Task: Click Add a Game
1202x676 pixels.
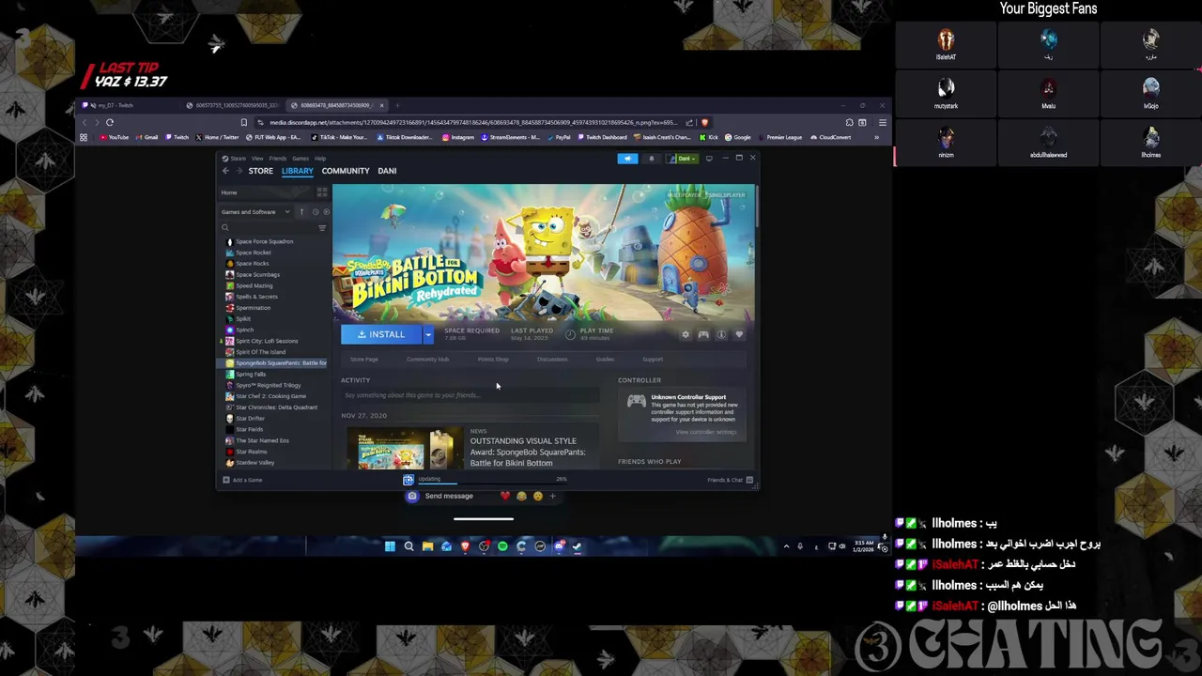Action: pos(242,480)
